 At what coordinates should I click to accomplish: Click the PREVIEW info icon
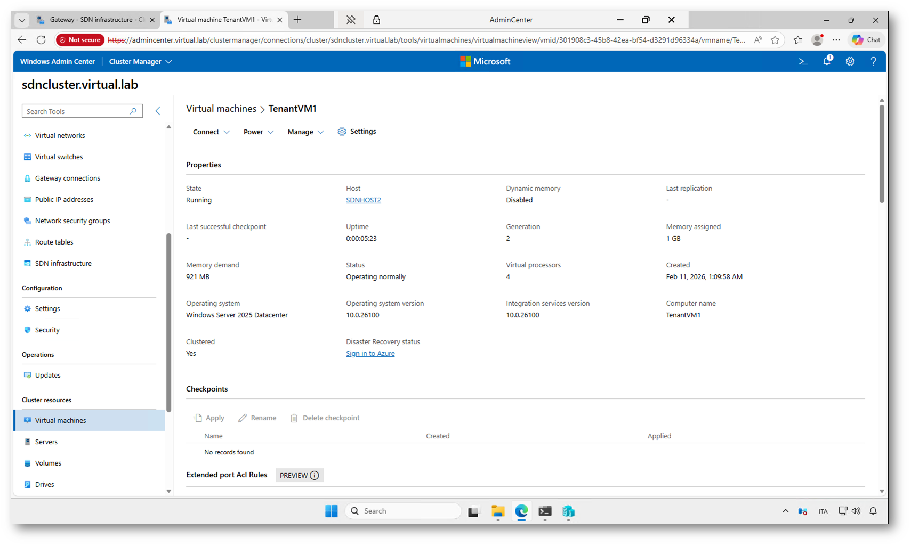click(315, 476)
